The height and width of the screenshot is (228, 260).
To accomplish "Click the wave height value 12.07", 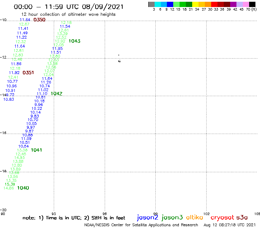I will pos(50,71).
